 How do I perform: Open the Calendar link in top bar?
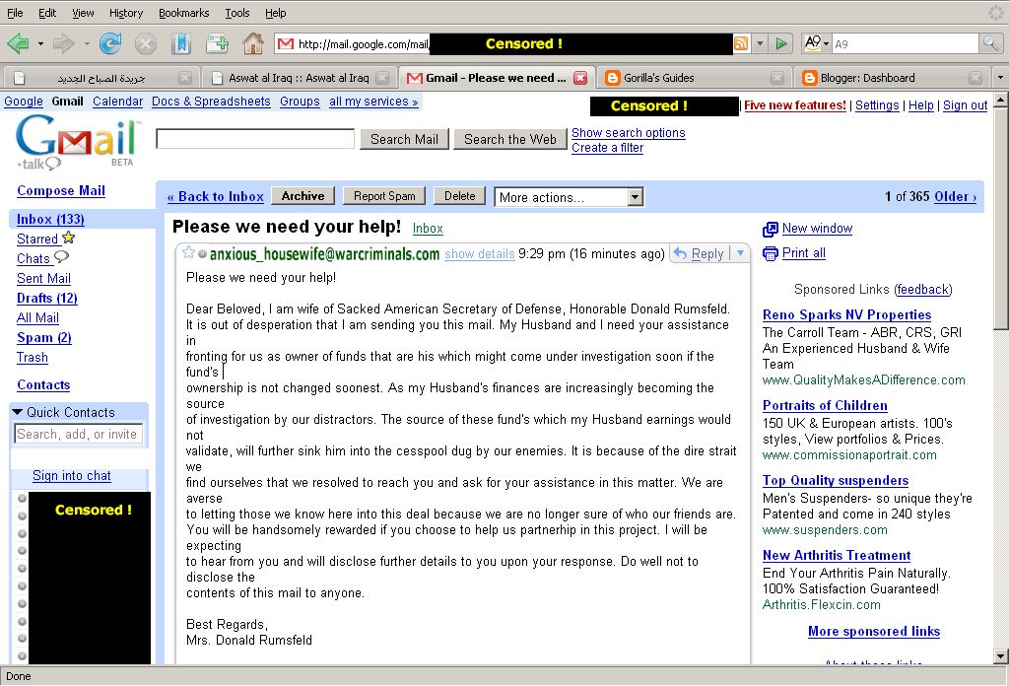click(117, 102)
